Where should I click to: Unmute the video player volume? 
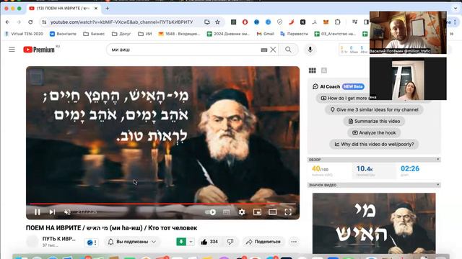pos(67,212)
